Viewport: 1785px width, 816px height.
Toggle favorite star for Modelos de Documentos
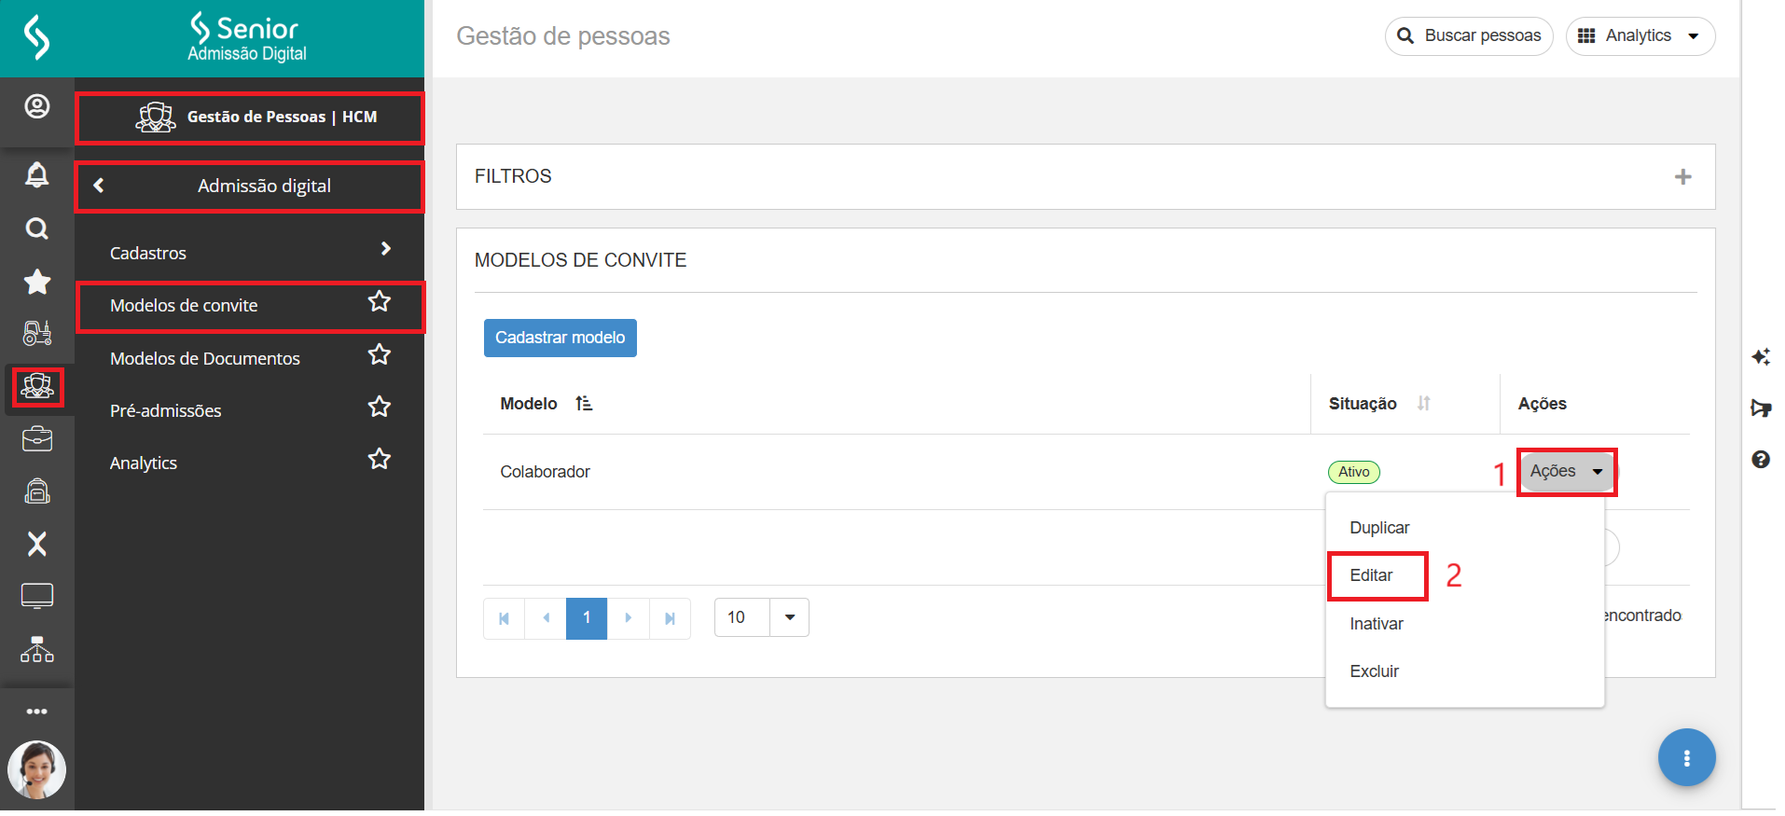coord(379,354)
